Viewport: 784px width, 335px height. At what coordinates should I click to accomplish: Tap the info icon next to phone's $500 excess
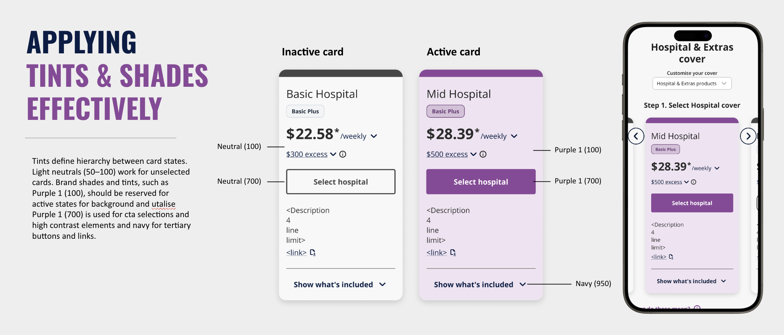pyautogui.click(x=694, y=182)
